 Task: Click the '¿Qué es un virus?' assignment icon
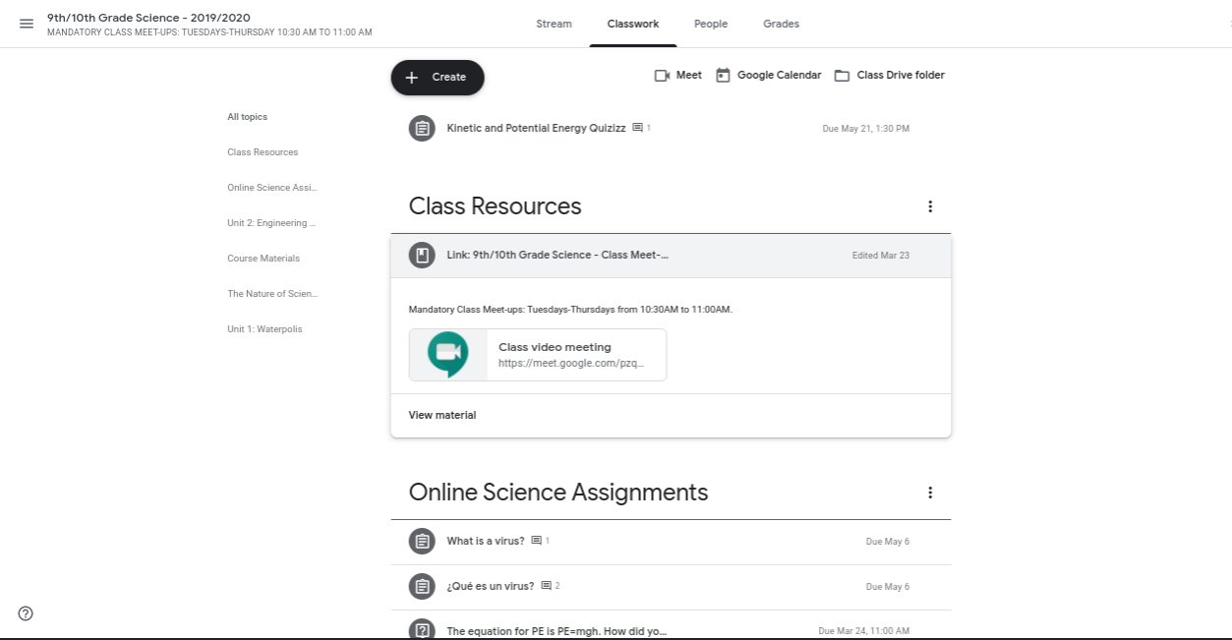point(422,587)
